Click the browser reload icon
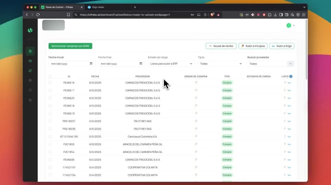Viewport: 331px width, 185px height. [x=38, y=15]
